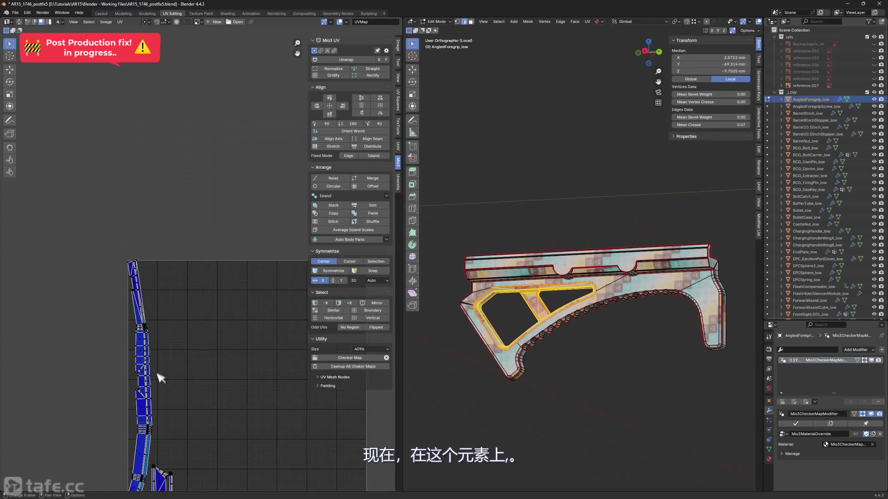The image size is (888, 499).
Task: Set Fixed Mode to Edge
Action: pyautogui.click(x=349, y=156)
